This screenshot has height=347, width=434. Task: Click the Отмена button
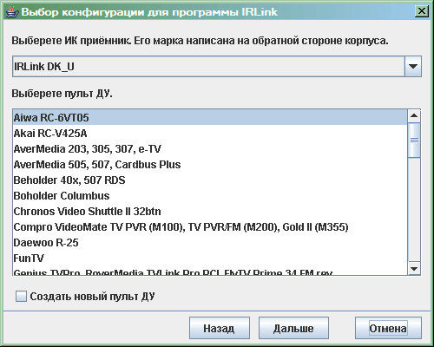click(x=388, y=328)
